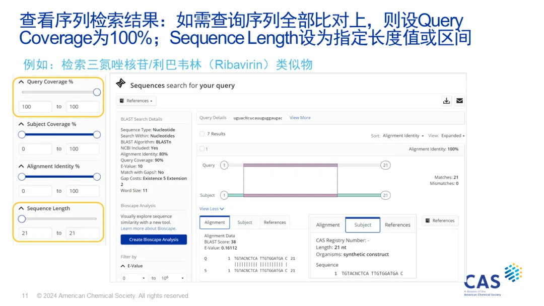Screen dimensions: 544x306
Task: Click Organisms: synthetic construct text
Action: [352, 254]
